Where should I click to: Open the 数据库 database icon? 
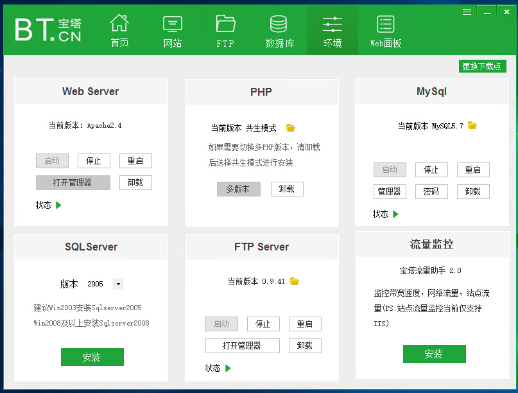[x=279, y=24]
